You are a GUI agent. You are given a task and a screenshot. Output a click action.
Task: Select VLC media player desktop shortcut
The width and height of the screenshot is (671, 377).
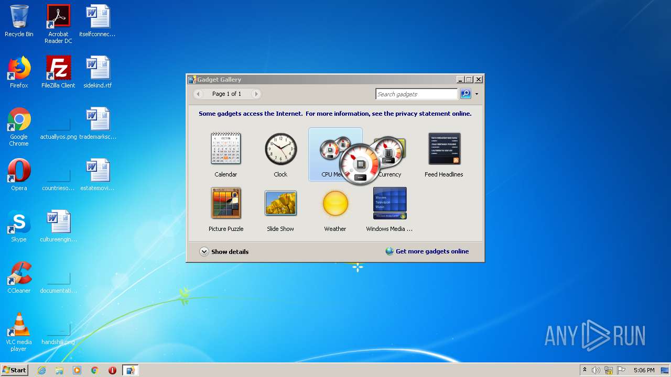tap(19, 332)
